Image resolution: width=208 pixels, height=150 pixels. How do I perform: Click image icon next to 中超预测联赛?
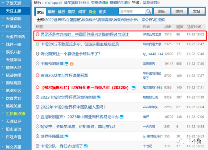tap(66, 64)
